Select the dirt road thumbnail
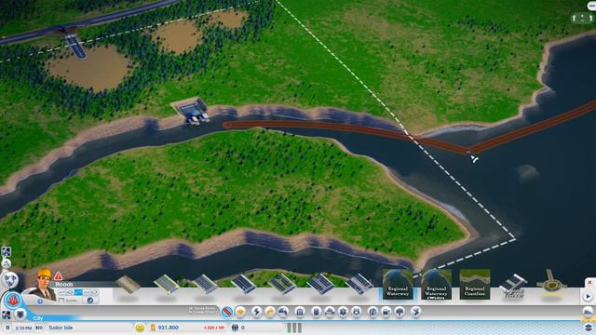This screenshot has width=596, height=335. pyautogui.click(x=128, y=285)
